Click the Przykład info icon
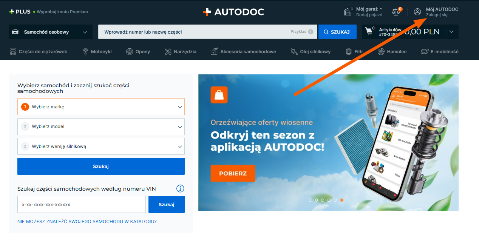Screen dimensions: 479x242 (311, 32)
